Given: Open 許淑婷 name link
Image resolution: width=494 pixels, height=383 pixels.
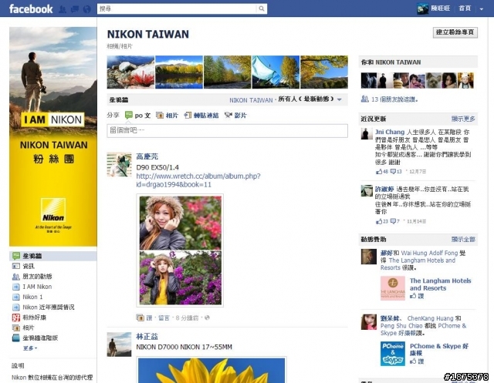Looking at the screenshot, I should point(384,189).
